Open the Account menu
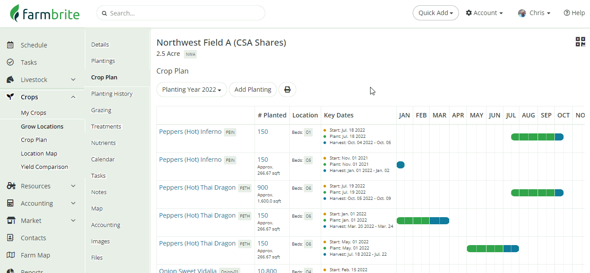590x273 pixels. pos(484,13)
